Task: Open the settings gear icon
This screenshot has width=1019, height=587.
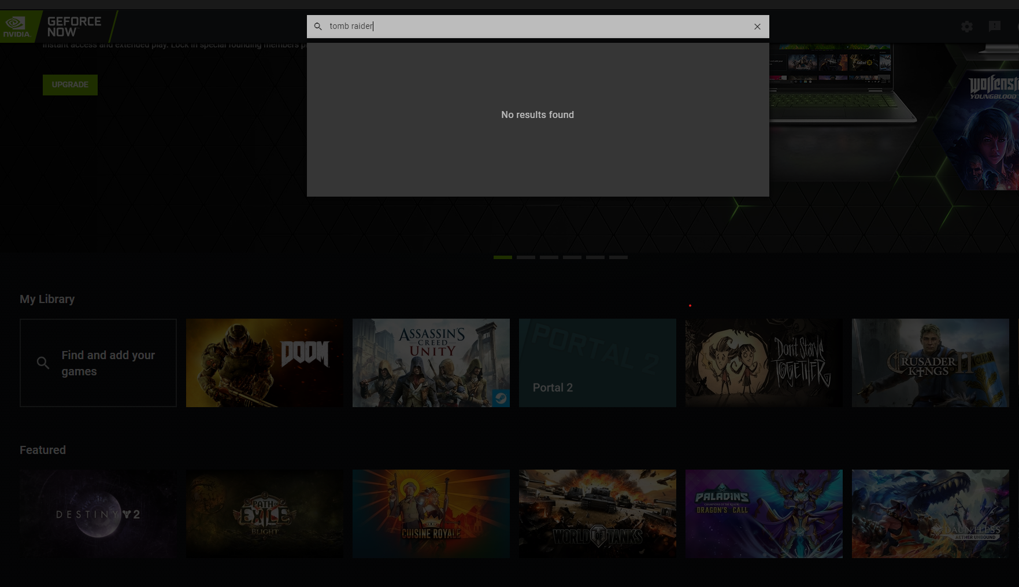Action: click(967, 27)
